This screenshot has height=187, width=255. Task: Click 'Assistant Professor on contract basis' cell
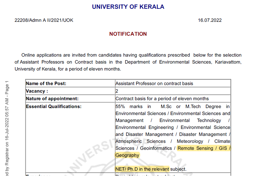(x=173, y=84)
